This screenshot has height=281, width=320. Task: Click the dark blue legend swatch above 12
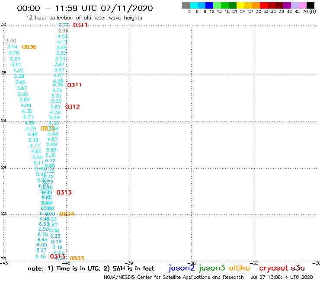pyautogui.click(x=209, y=5)
